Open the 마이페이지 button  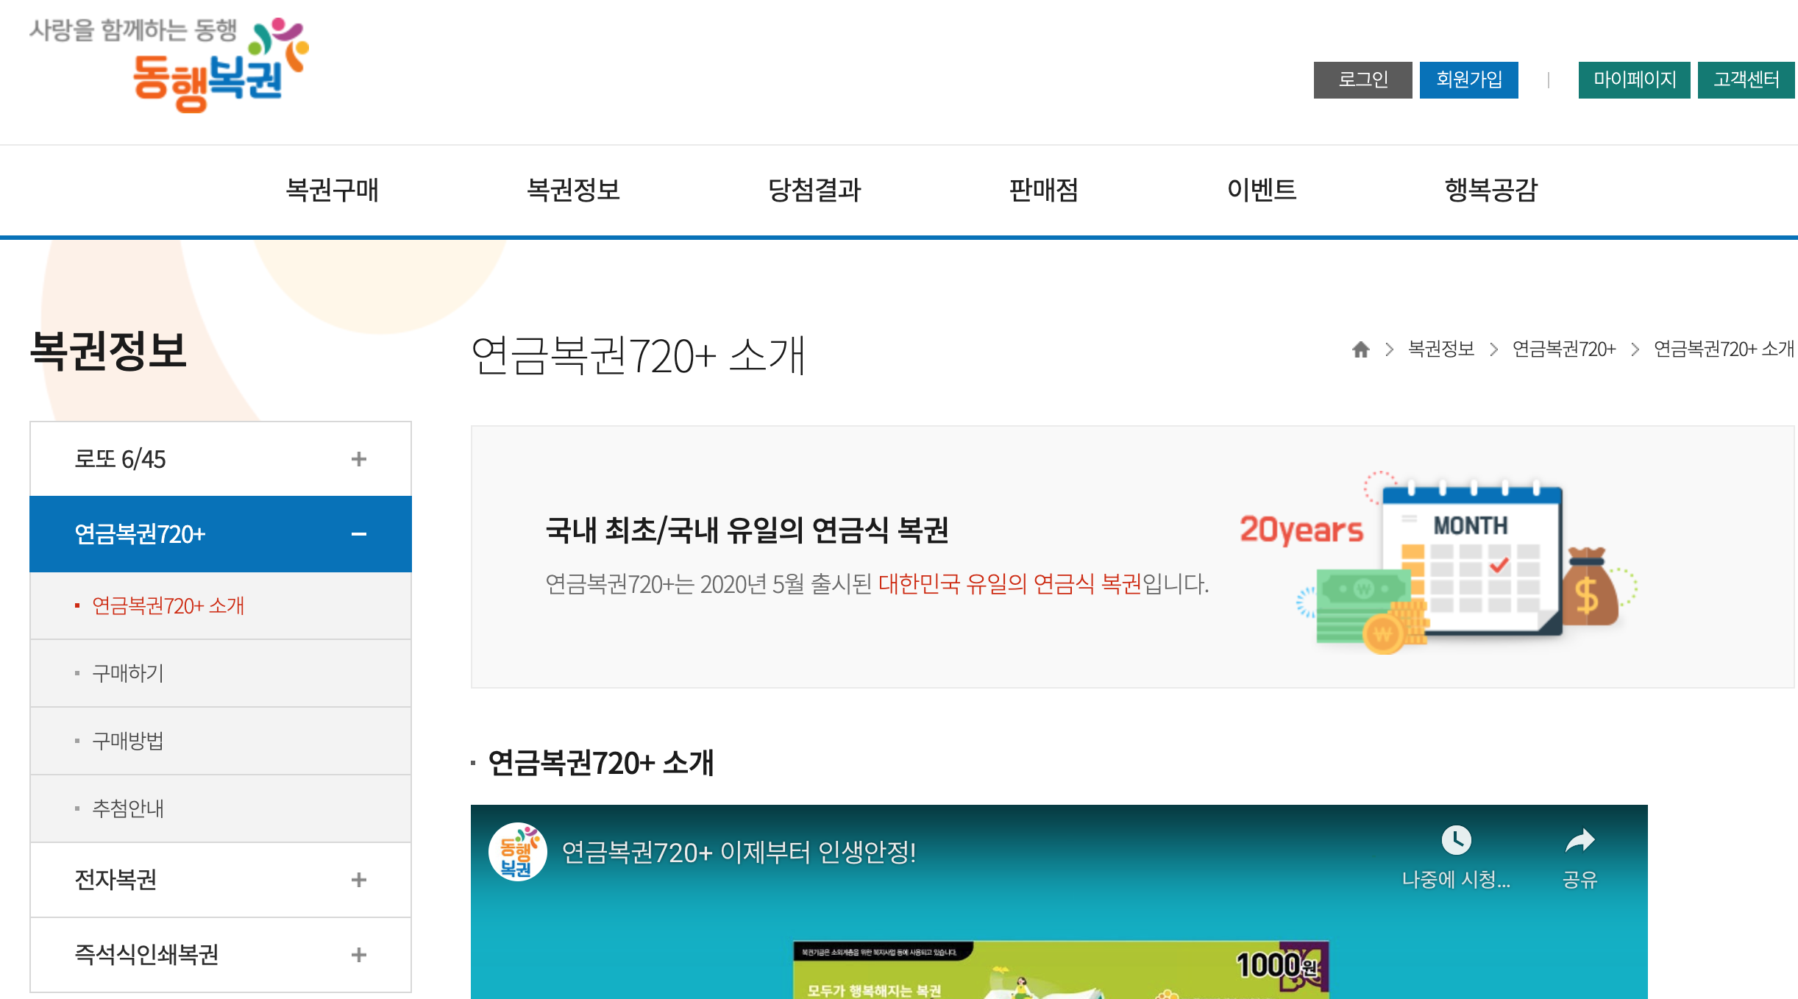[1634, 79]
